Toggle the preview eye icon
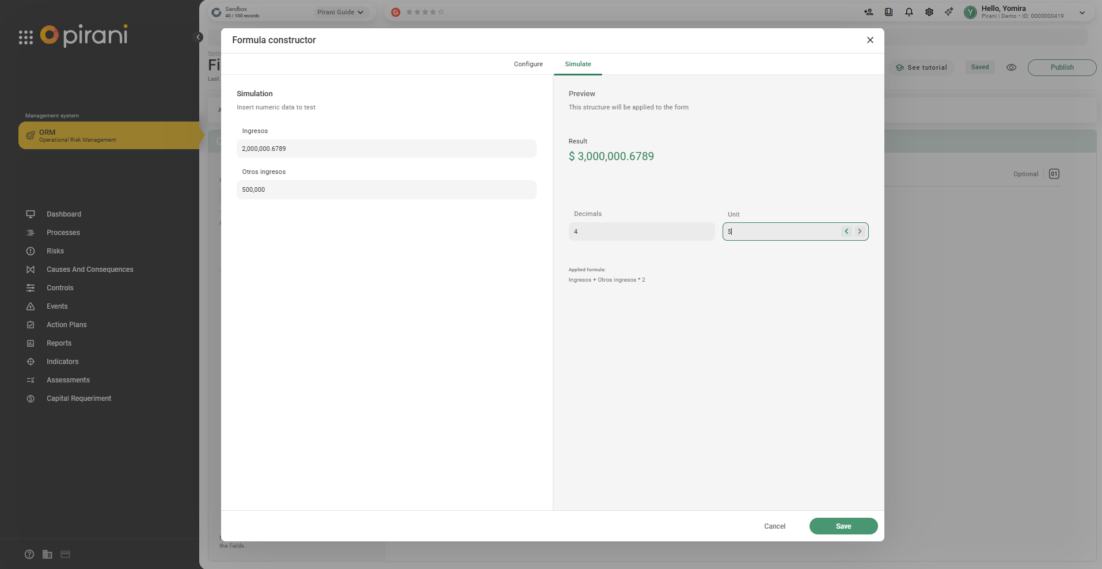The width and height of the screenshot is (1102, 569). click(1011, 67)
